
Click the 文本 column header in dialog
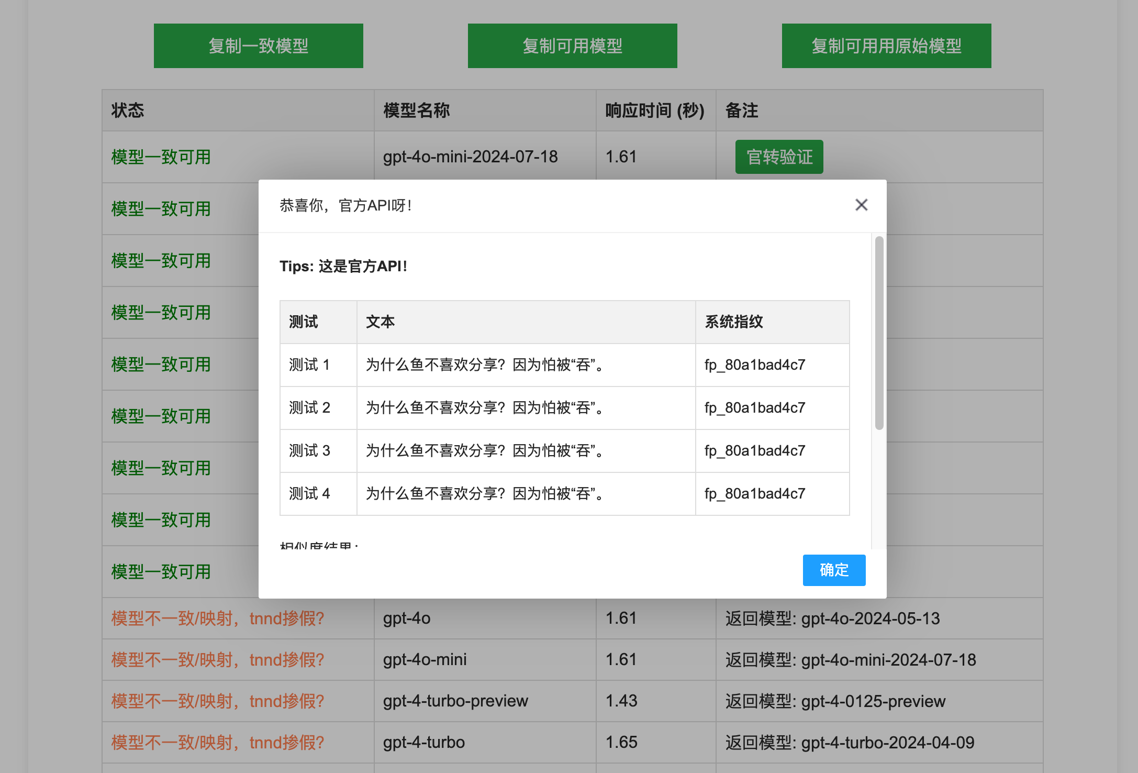tap(526, 322)
